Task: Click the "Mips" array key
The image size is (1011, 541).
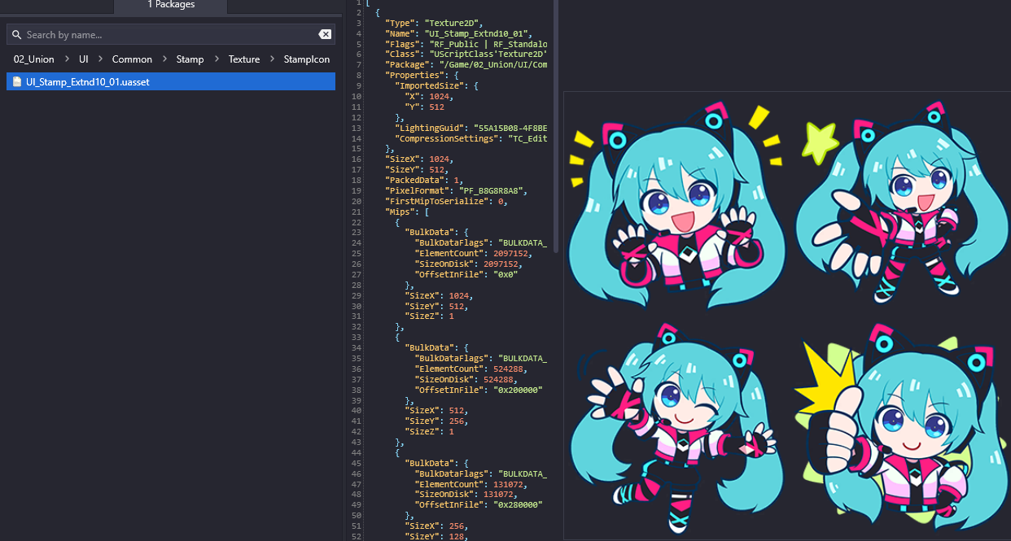Action: pos(401,212)
